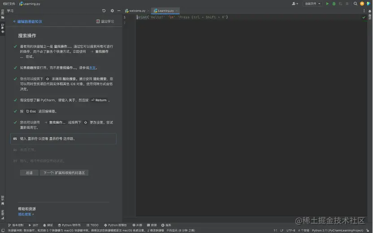
Task: Click the UTF-8 encoding widget
Action: click(x=291, y=230)
